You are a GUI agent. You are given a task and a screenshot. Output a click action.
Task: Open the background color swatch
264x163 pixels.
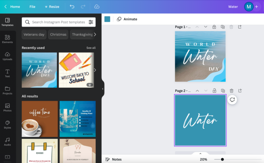tap(107, 19)
